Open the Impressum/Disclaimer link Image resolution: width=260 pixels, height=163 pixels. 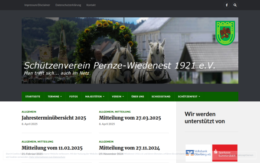coord(37,5)
